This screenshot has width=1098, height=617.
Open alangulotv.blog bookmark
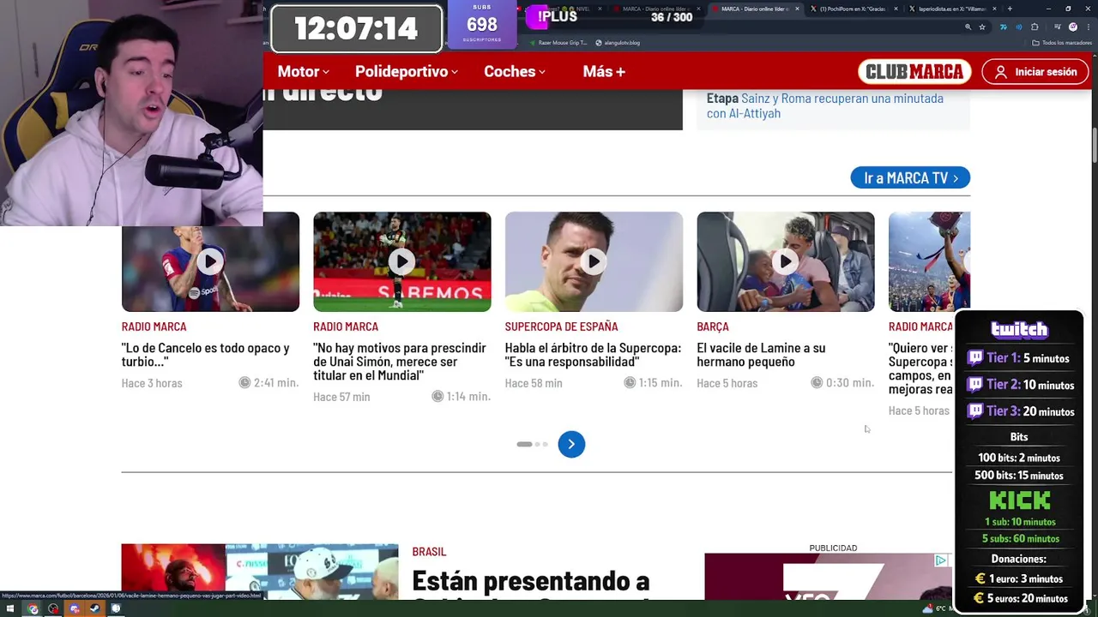(618, 43)
